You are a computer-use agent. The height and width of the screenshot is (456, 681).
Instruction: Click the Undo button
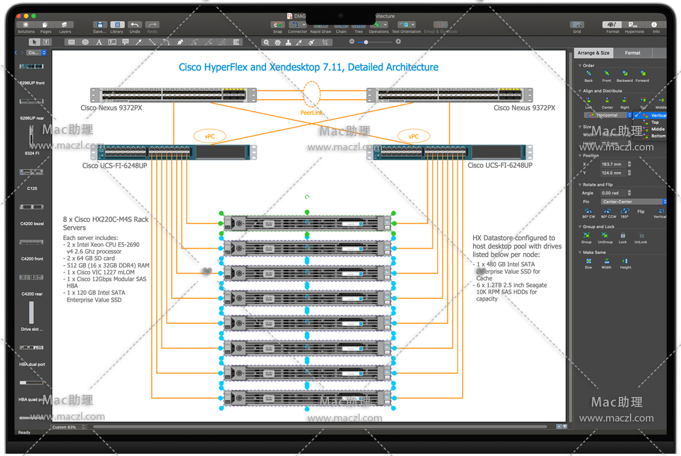tap(135, 25)
